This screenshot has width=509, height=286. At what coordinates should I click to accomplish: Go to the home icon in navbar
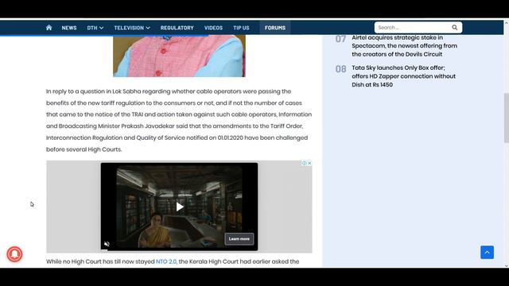(49, 28)
